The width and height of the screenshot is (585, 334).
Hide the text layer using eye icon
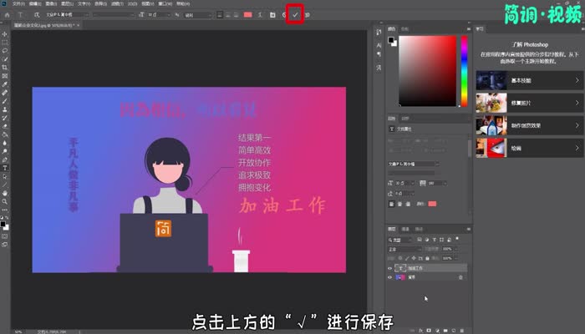click(x=390, y=268)
